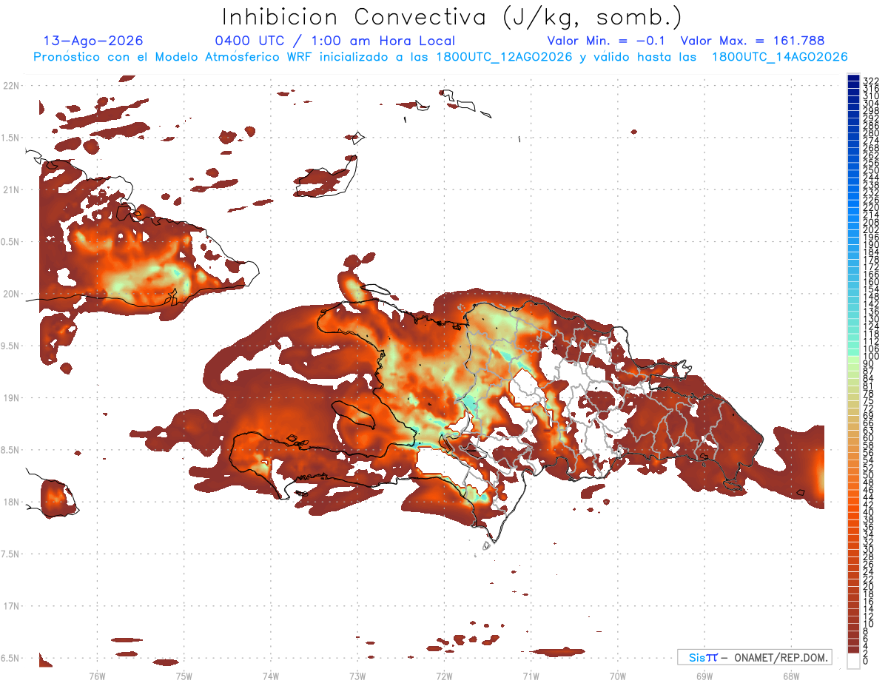Click the '0' value on the color scale
This screenshot has height=686, width=888.
866,661
